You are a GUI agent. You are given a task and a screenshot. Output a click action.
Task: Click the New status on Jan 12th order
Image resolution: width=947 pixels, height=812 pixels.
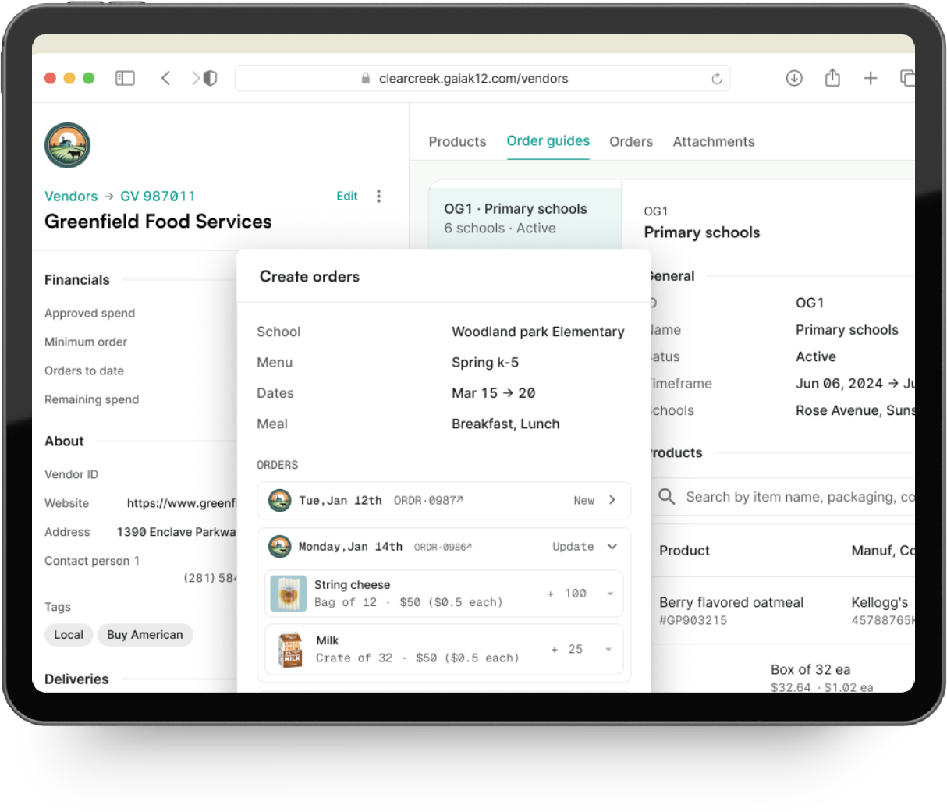click(584, 501)
